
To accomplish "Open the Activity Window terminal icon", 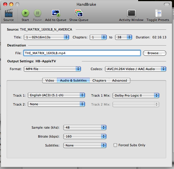I will [x=132, y=13].
